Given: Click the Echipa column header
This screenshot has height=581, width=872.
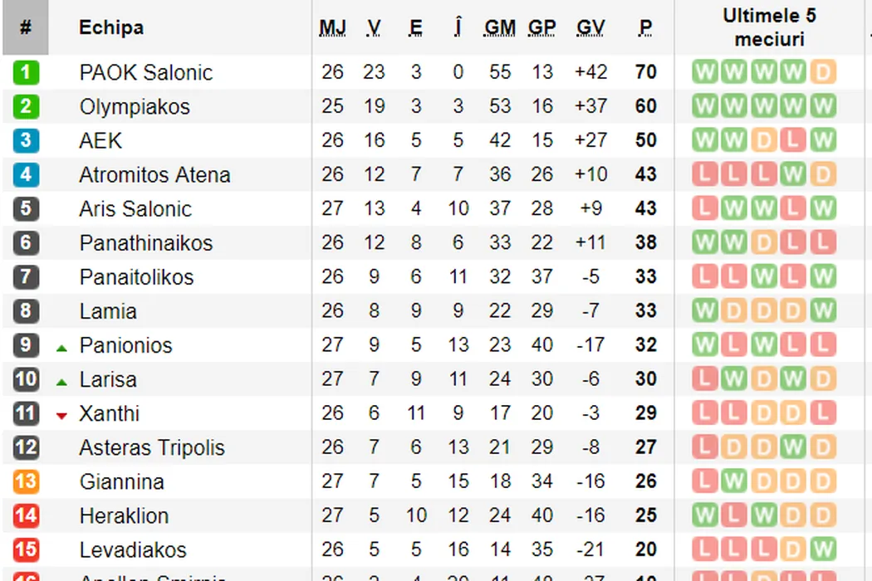Looking at the screenshot, I should [111, 27].
